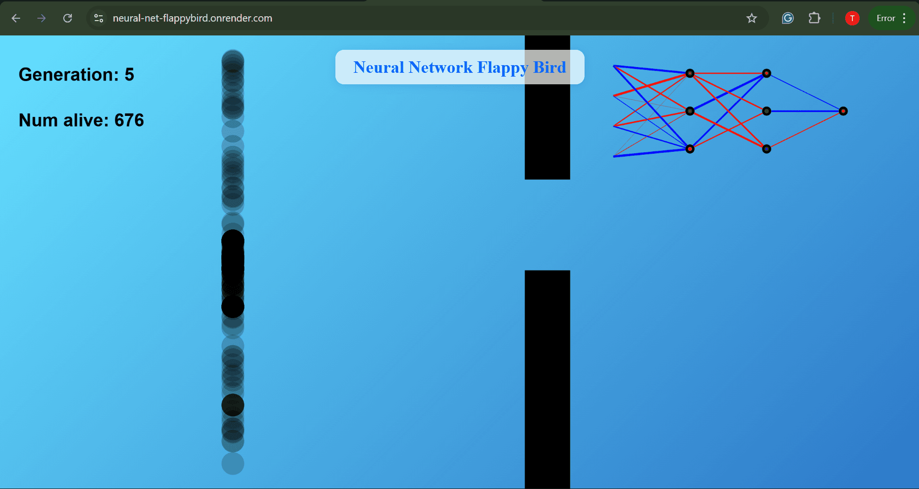Screen dimensions: 919x489
Task: Click the back navigation arrow
Action: [16, 18]
